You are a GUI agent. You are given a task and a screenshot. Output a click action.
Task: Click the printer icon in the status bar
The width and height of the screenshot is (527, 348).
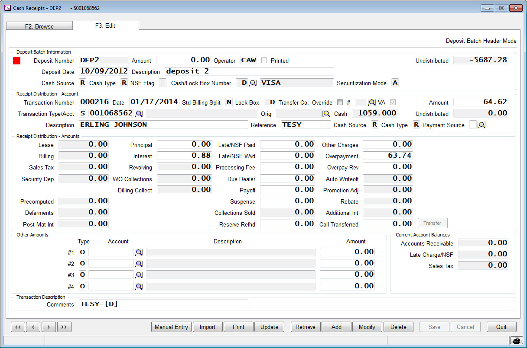point(516,340)
